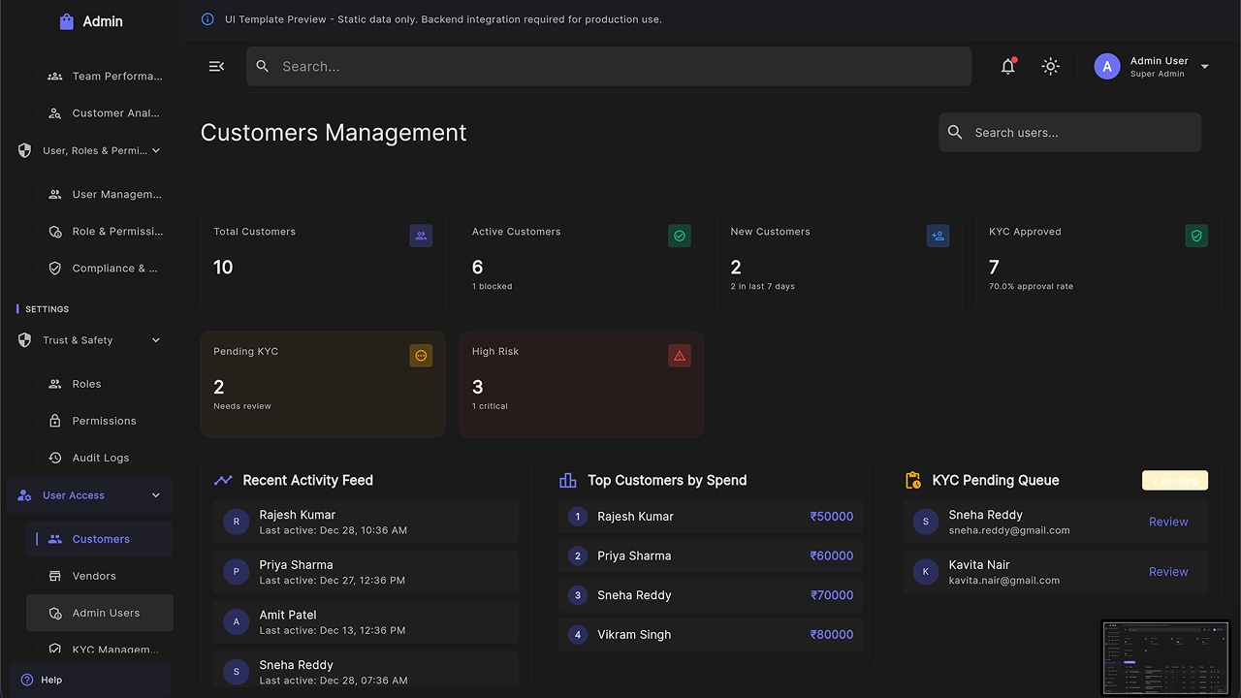
Task: Open Audit Logs in the sidebar
Action: [100, 458]
